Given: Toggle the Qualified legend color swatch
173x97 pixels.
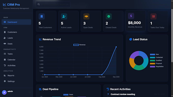Looking at the screenshot, I should (x=152, y=60).
